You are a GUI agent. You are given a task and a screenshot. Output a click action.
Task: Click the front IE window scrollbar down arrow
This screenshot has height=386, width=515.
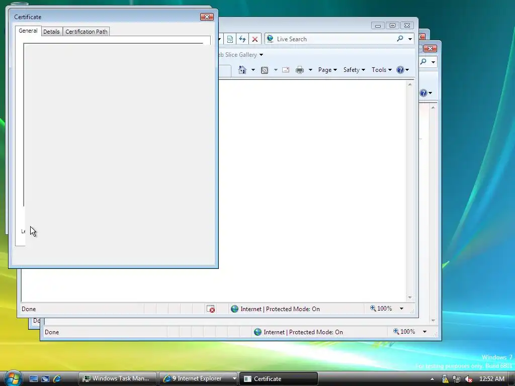click(409, 298)
